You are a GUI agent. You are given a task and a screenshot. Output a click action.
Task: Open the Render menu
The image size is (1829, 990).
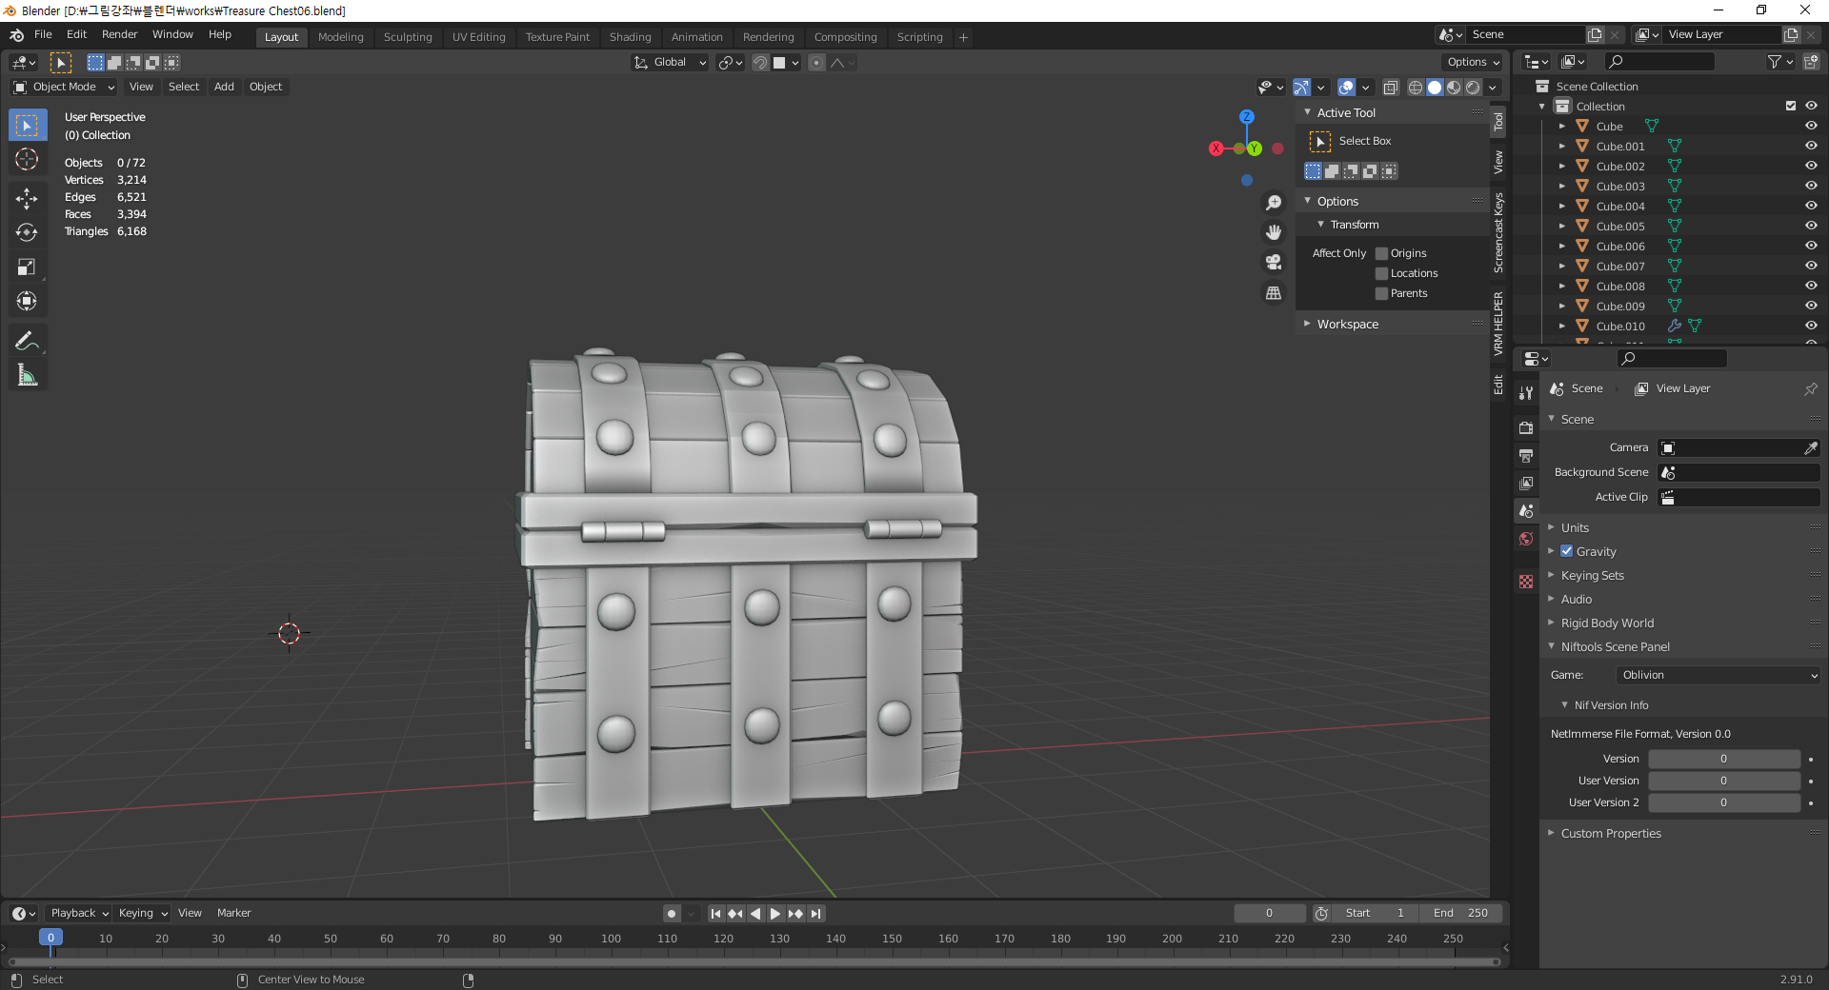pos(120,34)
